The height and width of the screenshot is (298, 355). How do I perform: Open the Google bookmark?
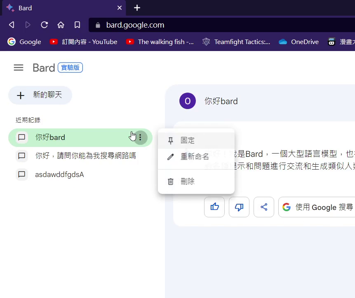pos(24,42)
